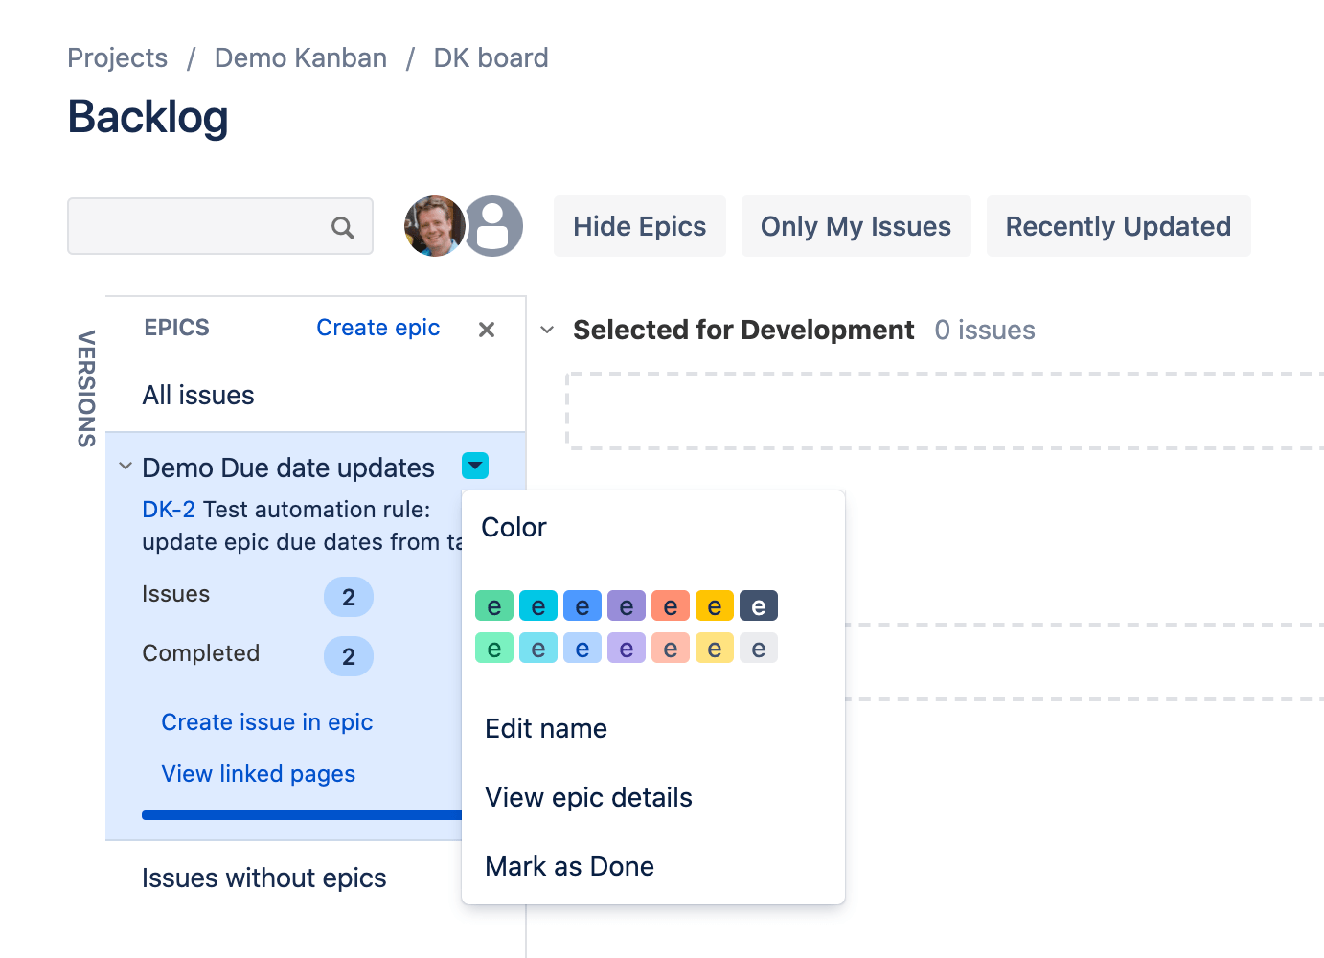Pick the light purple epic color swatch
Screen dimensions: 1324x958
pyautogui.click(x=627, y=648)
